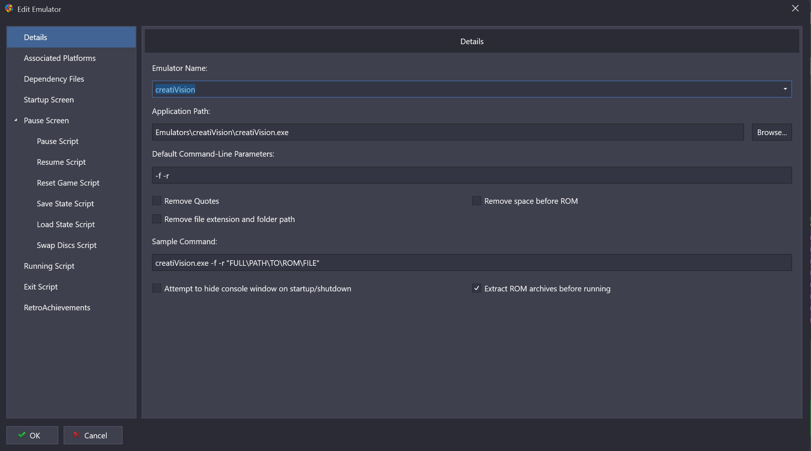Open the Emulator Name dropdown arrow

(785, 89)
